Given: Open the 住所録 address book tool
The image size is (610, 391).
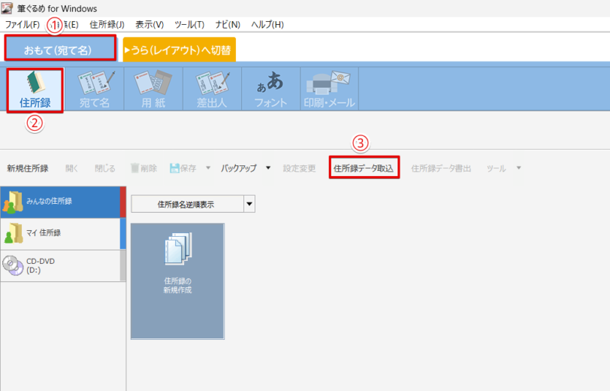Looking at the screenshot, I should (35, 90).
